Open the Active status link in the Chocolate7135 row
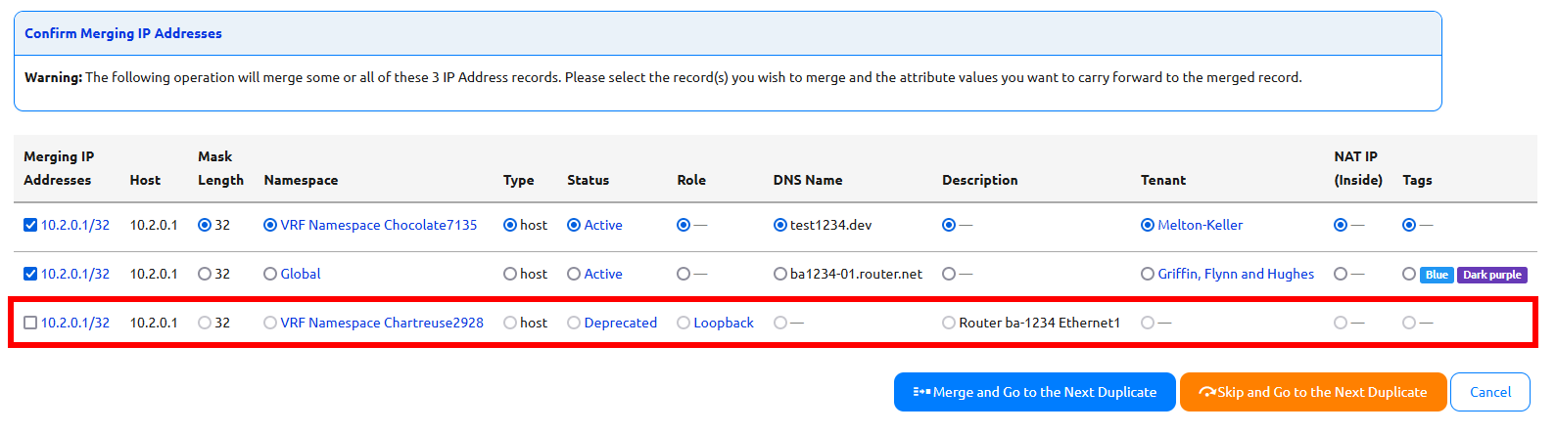Image resolution: width=1556 pixels, height=433 pixels. click(603, 225)
